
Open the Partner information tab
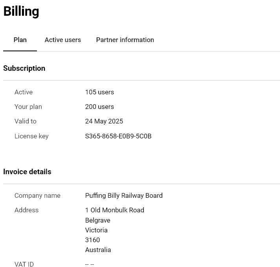[125, 40]
